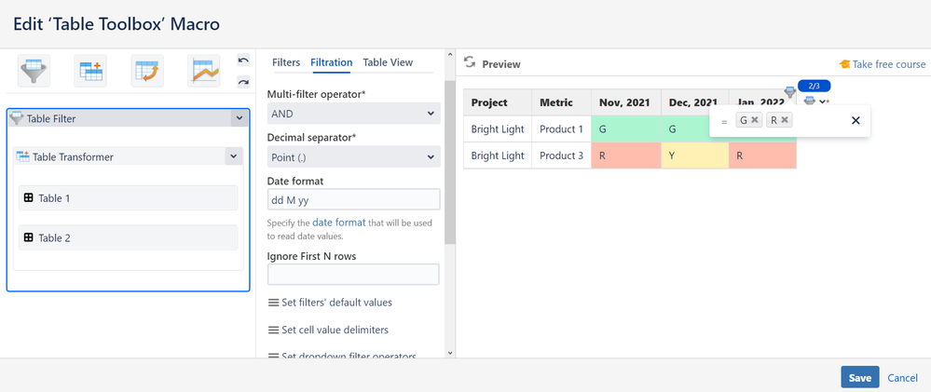Click the Save button
The height and width of the screenshot is (392, 931).
click(x=859, y=377)
